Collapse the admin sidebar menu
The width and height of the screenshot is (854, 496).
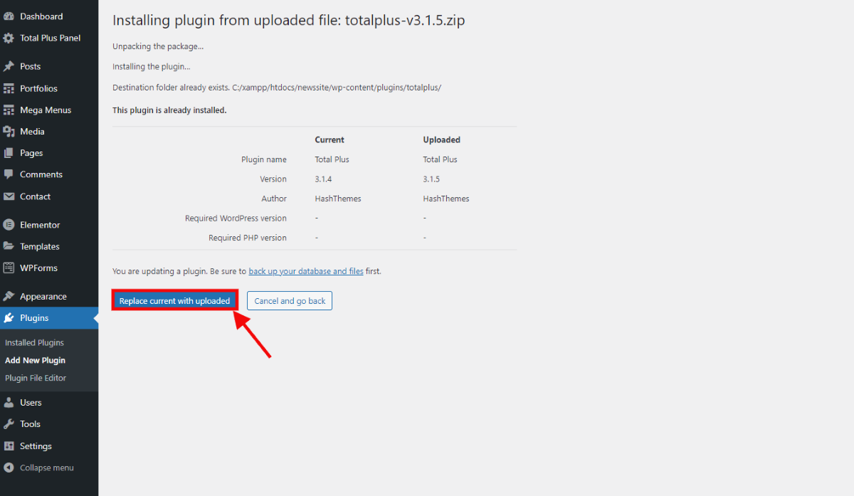pyautogui.click(x=46, y=468)
